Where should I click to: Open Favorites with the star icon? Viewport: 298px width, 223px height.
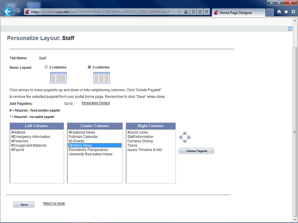[285, 12]
